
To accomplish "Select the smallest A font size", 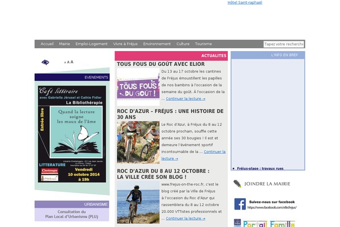I will click(65, 62).
